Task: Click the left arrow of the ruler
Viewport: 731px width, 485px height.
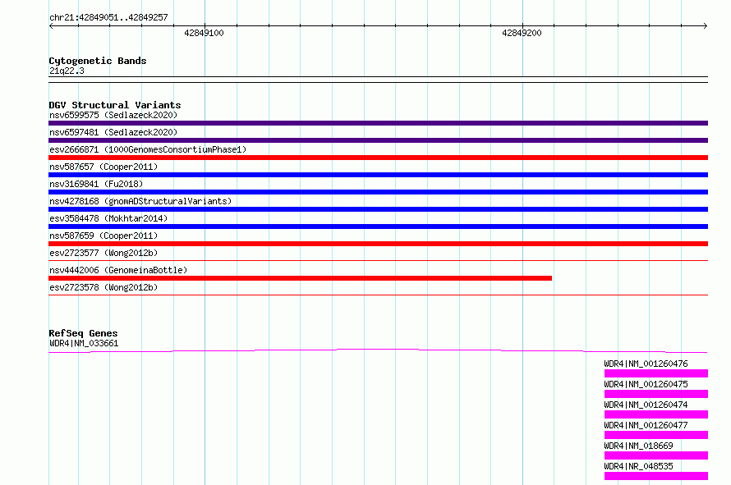Action: (x=51, y=26)
